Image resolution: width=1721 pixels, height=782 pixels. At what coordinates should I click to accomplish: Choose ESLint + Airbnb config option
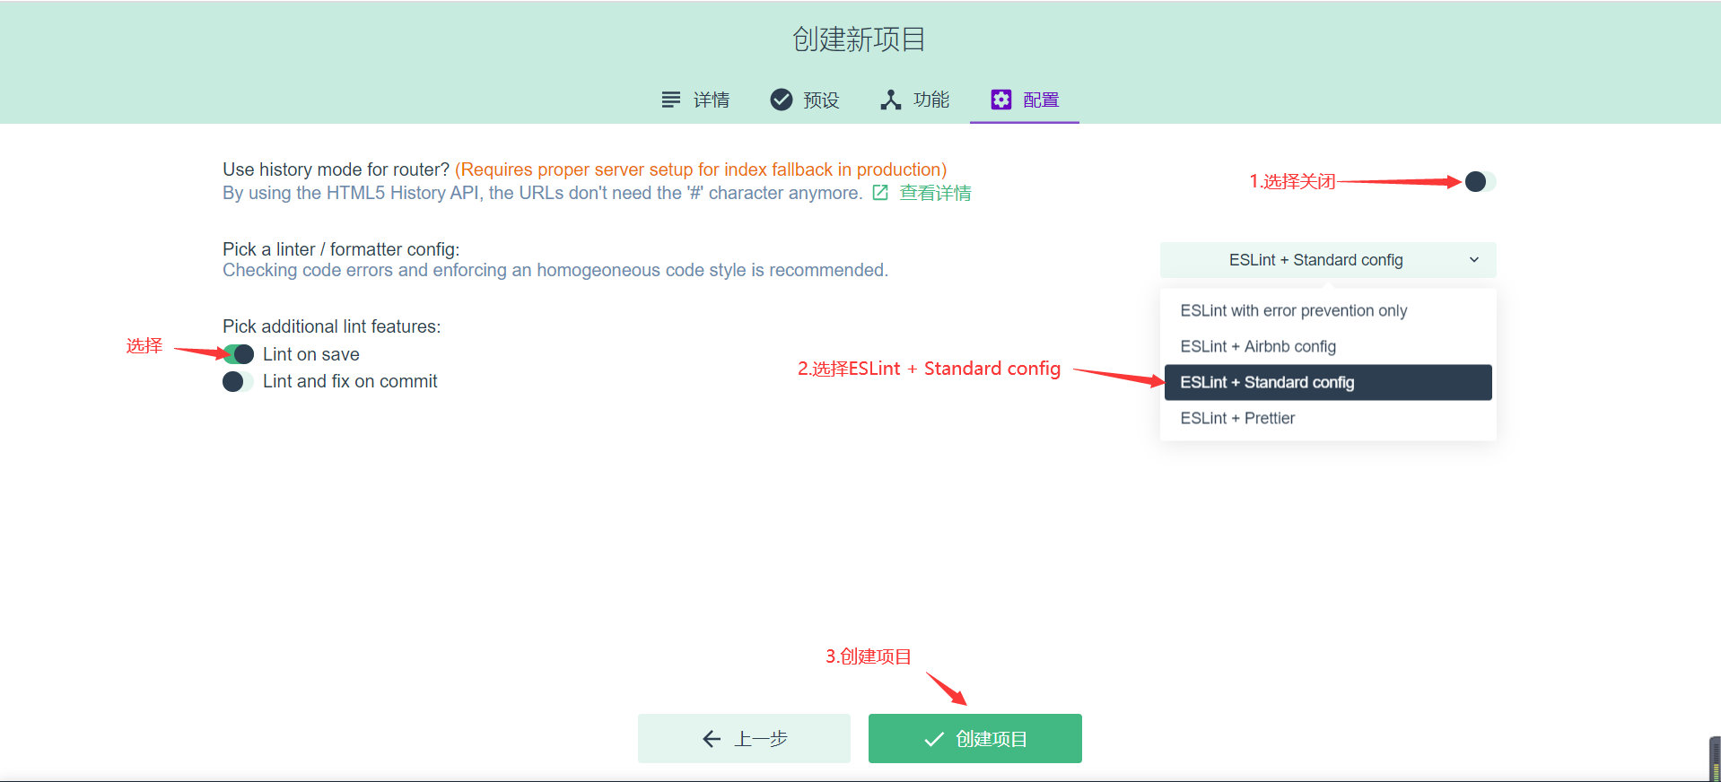(x=1328, y=346)
